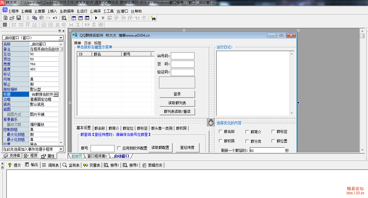Click the 读取群配置 button
368x198 pixels.
pyautogui.click(x=160, y=148)
